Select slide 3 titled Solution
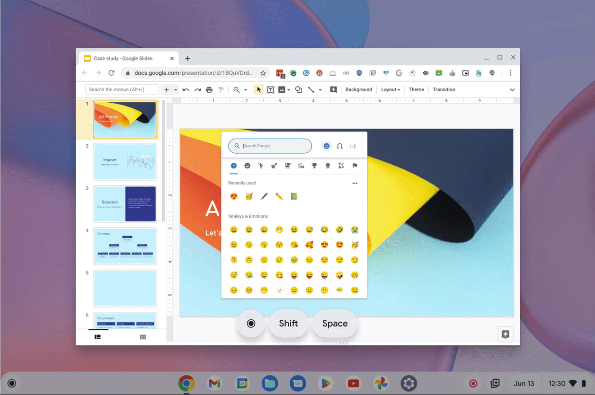The width and height of the screenshot is (595, 395). coord(124,204)
